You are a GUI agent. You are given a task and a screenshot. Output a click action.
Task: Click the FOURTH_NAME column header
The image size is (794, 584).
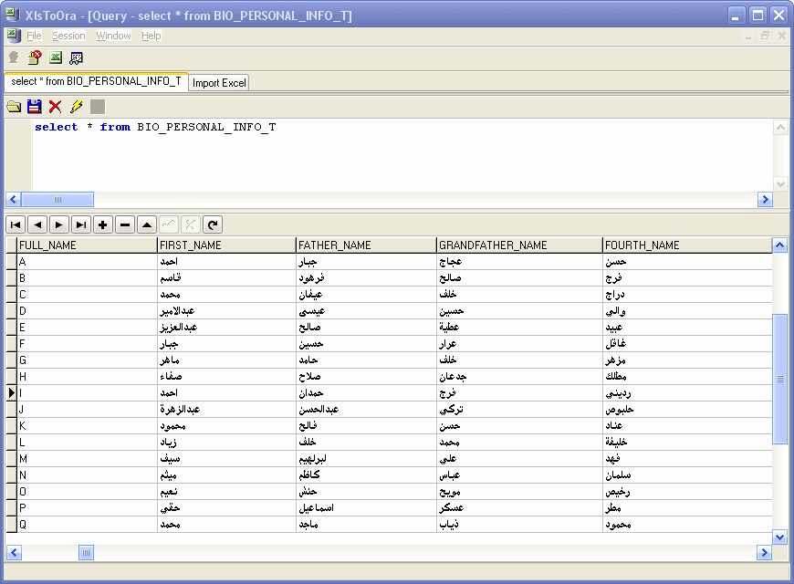[687, 245]
